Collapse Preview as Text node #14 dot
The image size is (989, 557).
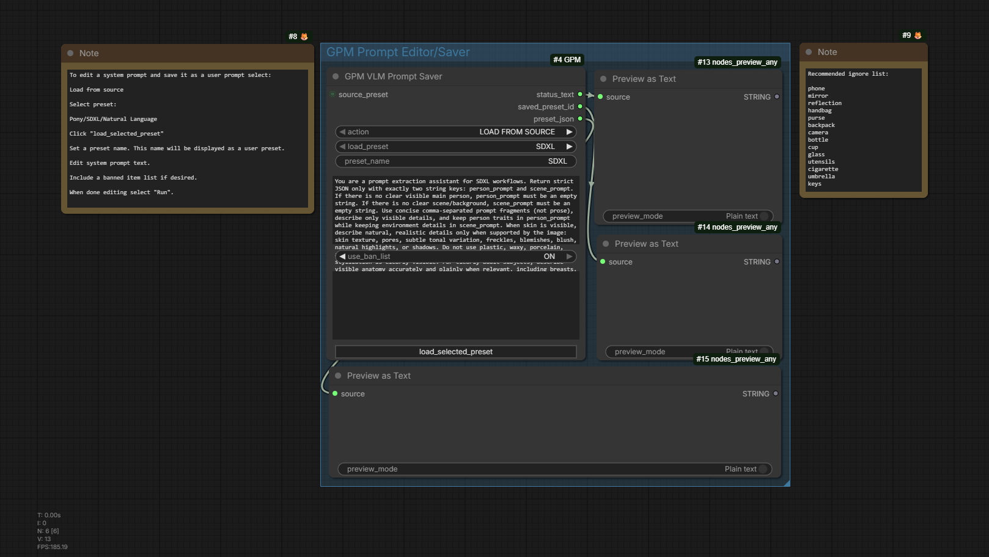click(606, 244)
